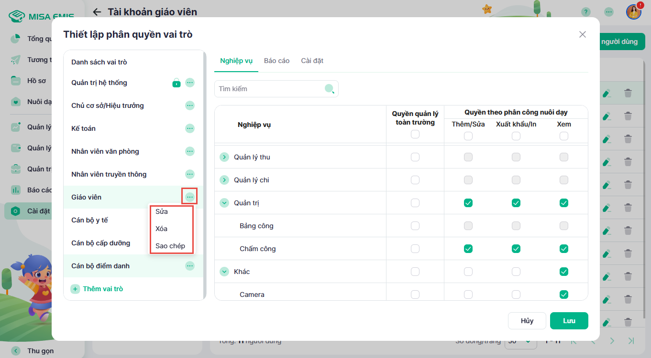Image resolution: width=651 pixels, height=358 pixels.
Task: Click the Tìm kiếm search field
Action: pos(270,89)
